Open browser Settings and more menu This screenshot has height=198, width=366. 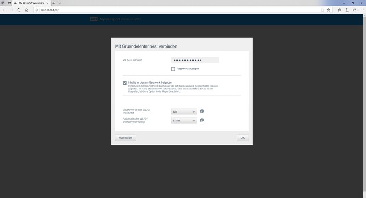(x=362, y=10)
